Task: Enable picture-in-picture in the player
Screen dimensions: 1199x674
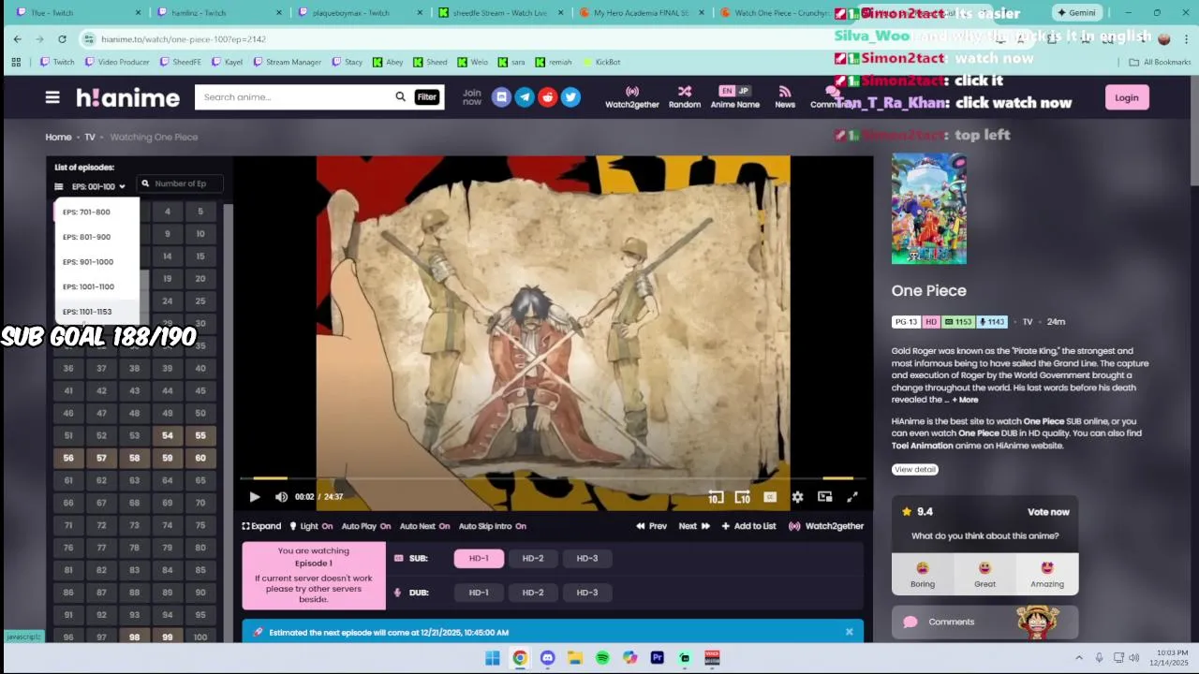Action: pyautogui.click(x=825, y=497)
